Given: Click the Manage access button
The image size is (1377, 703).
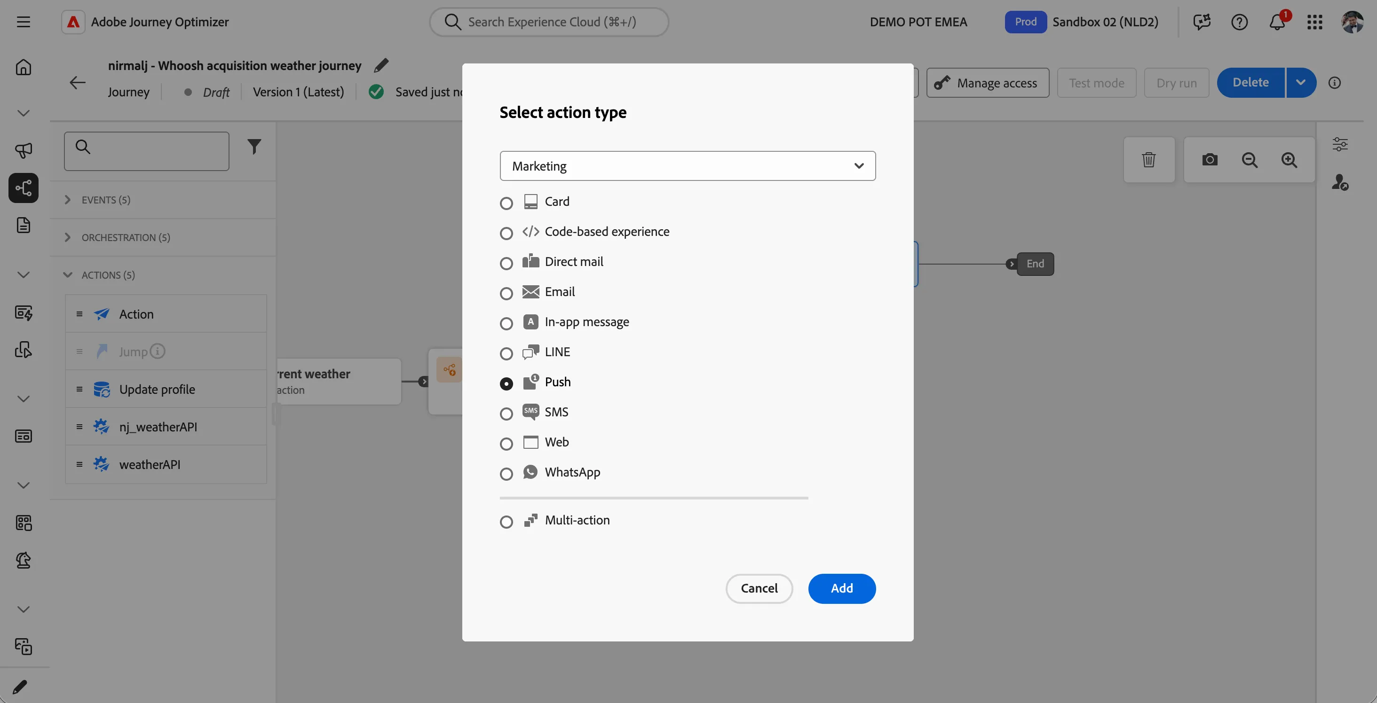Looking at the screenshot, I should [x=988, y=83].
